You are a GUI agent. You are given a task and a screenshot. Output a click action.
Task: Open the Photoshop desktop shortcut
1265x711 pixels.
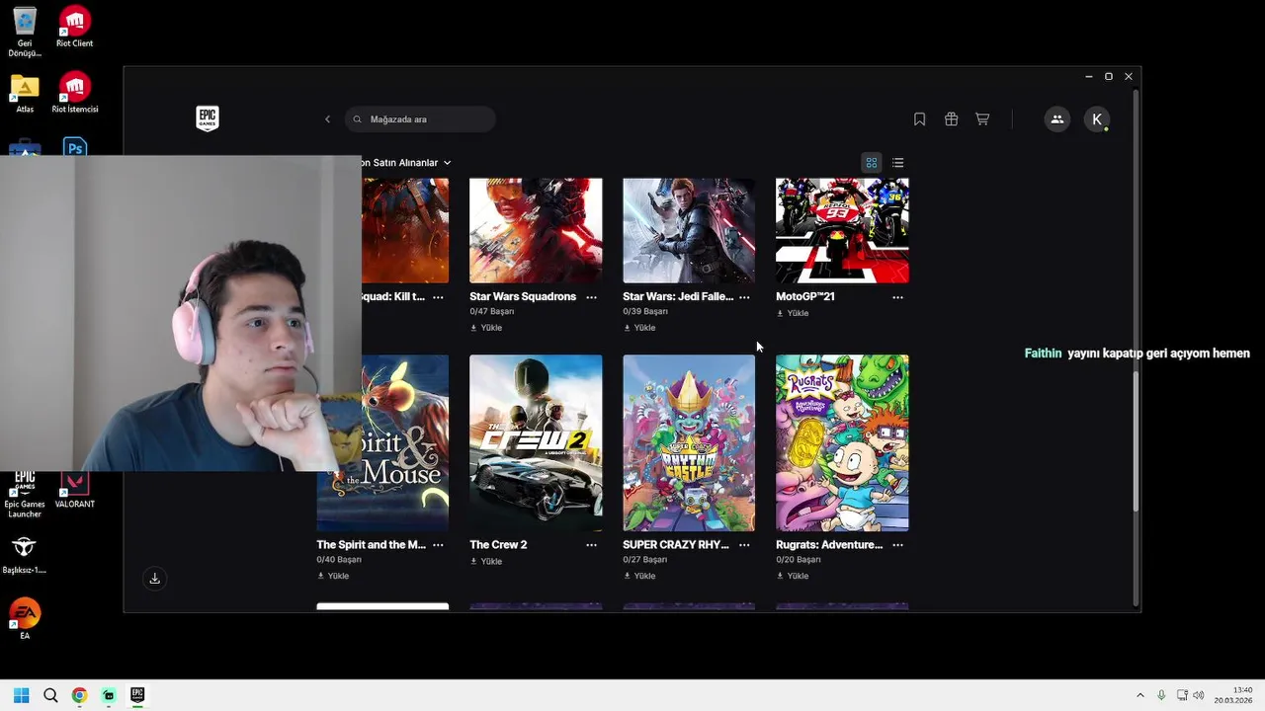pos(75,147)
